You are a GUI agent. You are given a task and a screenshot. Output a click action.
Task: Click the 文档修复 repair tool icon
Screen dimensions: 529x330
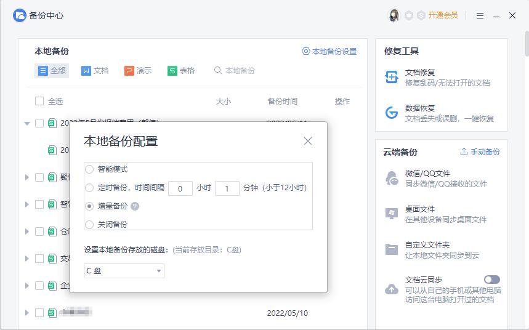pyautogui.click(x=392, y=78)
